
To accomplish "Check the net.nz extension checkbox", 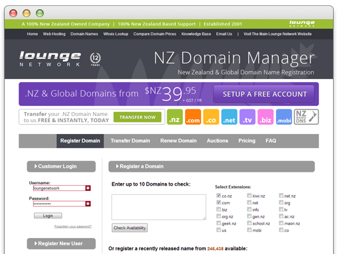I will coord(281,196).
